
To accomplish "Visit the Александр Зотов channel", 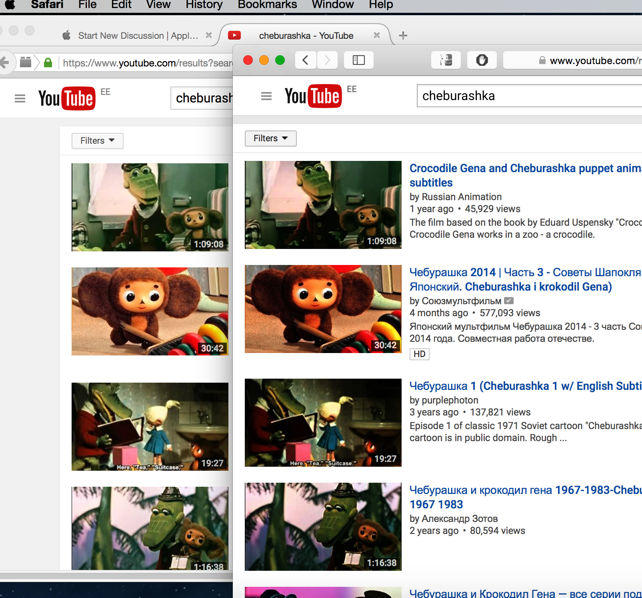I will [460, 519].
